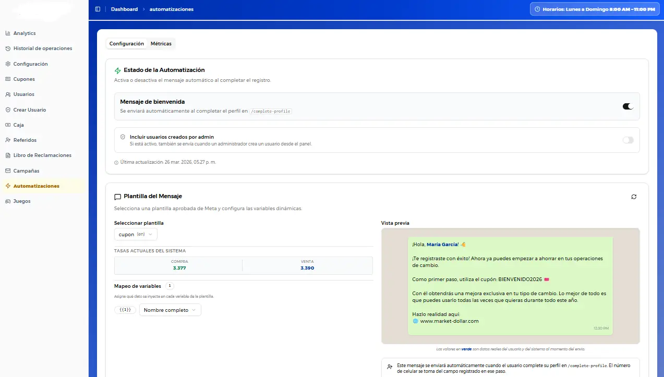
Task: Click the Última actualización timestamp text
Action: click(168, 162)
